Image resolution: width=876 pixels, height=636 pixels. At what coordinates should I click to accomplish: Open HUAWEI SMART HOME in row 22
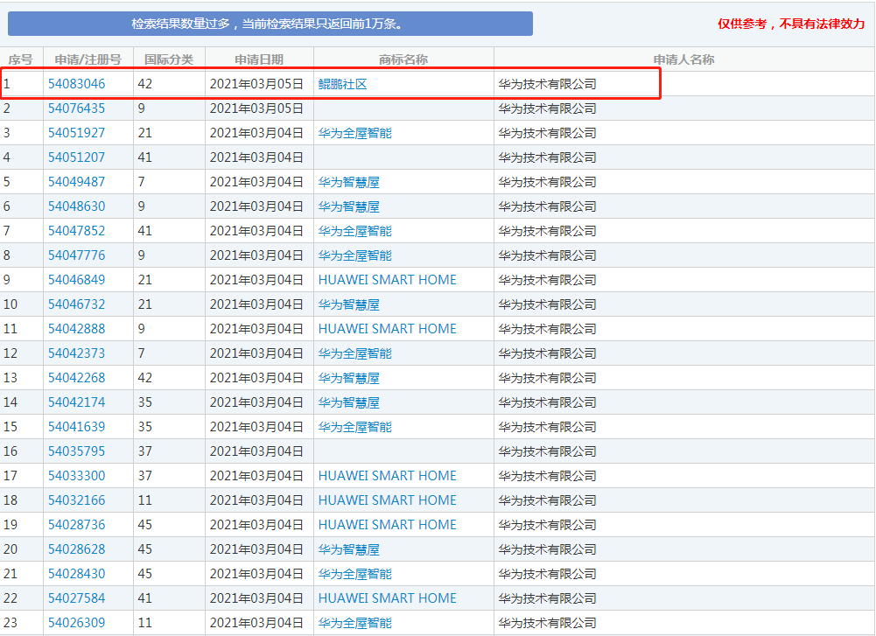tap(387, 598)
